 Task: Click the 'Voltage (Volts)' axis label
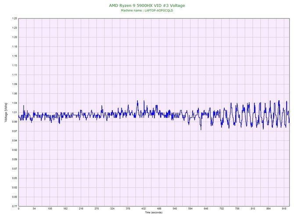point(6,112)
